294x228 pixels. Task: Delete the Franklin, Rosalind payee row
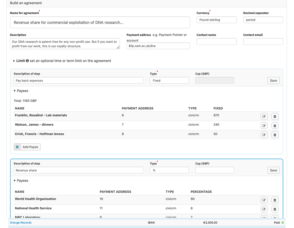(275, 116)
